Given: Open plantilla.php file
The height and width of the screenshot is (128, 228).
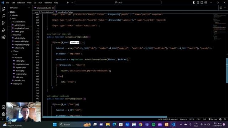Looking at the screenshot, I should pos(20,81).
